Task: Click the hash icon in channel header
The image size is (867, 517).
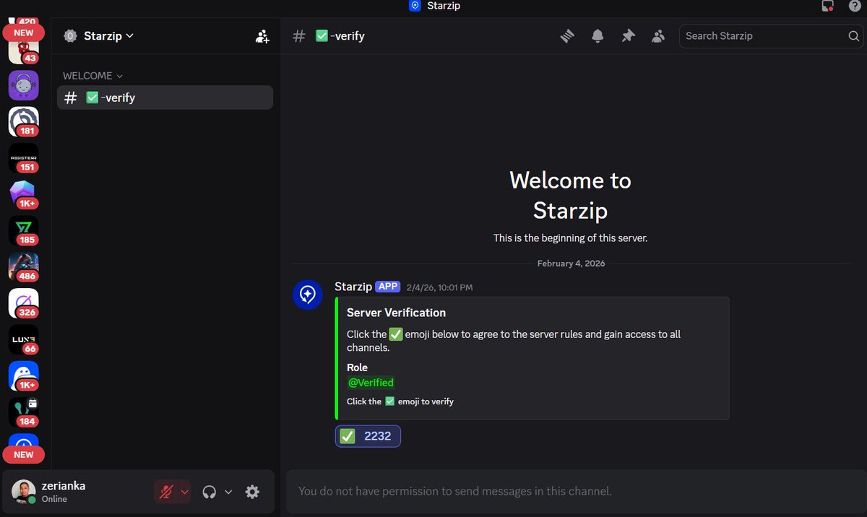Action: pyautogui.click(x=299, y=36)
